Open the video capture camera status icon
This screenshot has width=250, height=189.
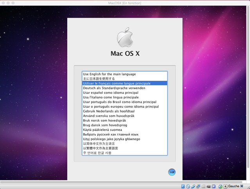pyautogui.click(x=209, y=186)
